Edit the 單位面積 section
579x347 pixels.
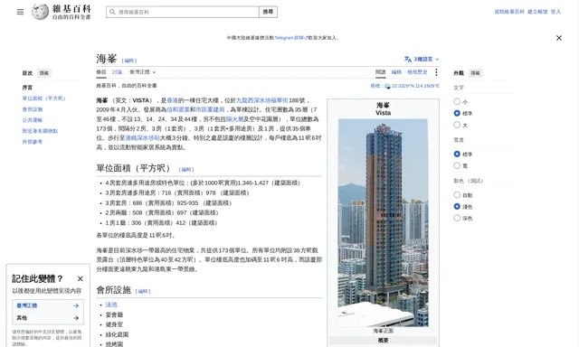(x=186, y=170)
